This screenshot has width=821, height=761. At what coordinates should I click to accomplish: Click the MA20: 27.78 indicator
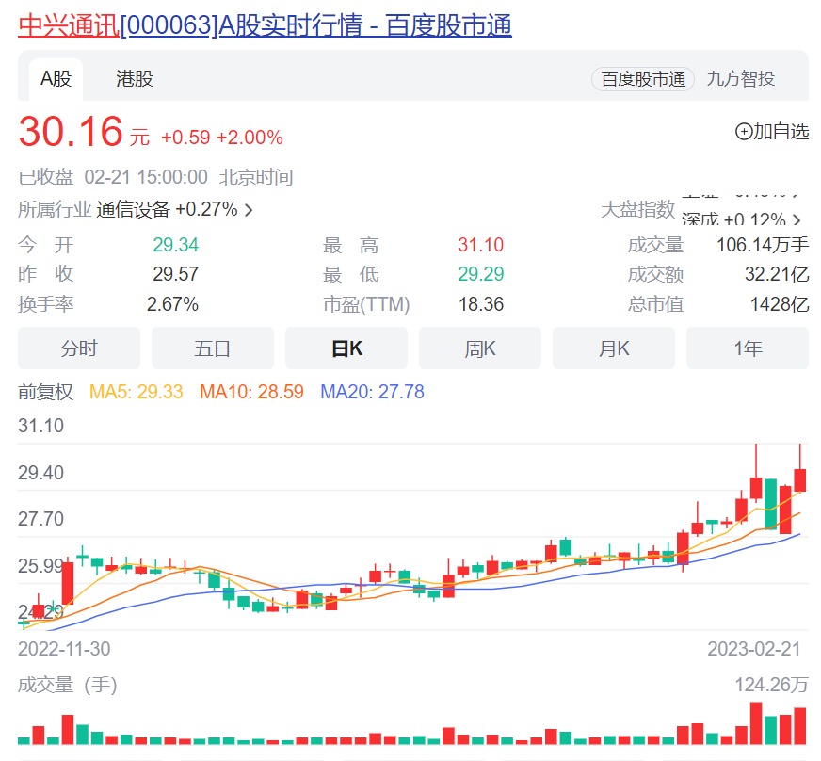(372, 392)
